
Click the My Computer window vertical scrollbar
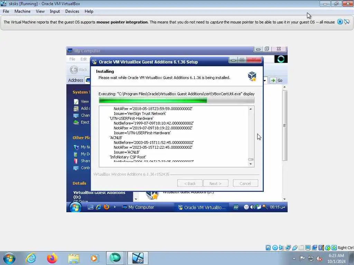285,125
